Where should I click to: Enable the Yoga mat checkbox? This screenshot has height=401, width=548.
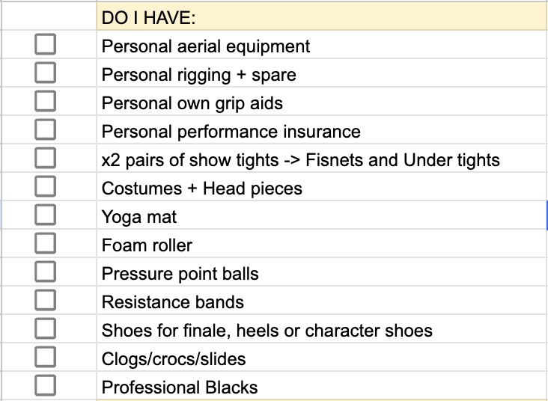tap(46, 215)
